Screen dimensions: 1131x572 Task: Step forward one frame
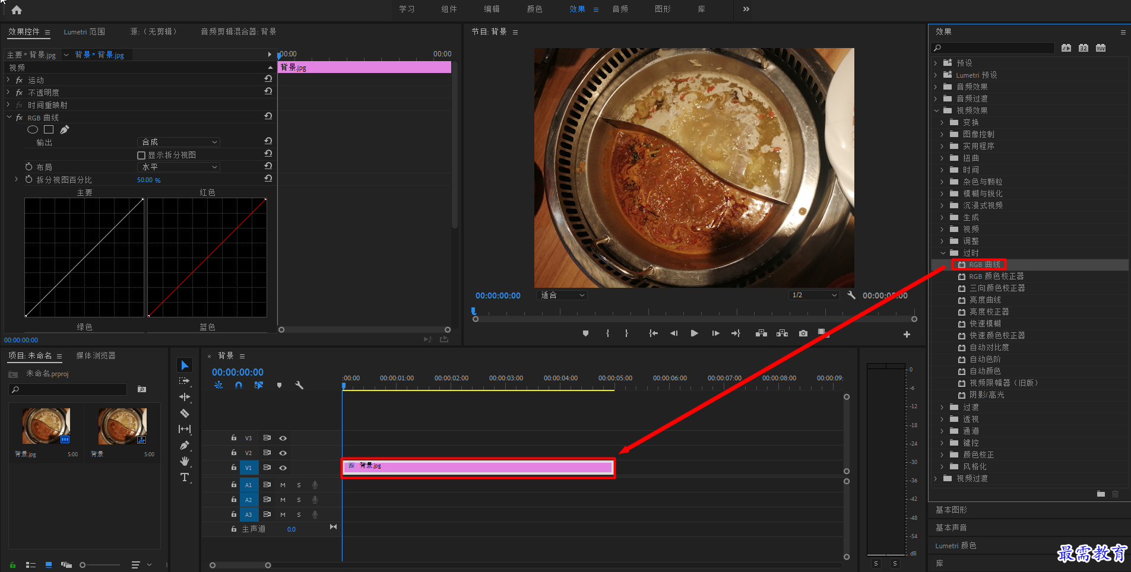pyautogui.click(x=715, y=333)
